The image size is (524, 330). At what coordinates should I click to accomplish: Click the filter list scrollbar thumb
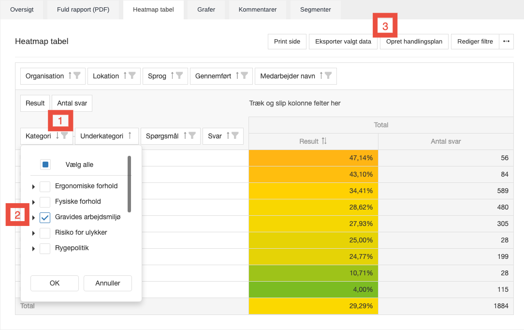[x=130, y=184]
